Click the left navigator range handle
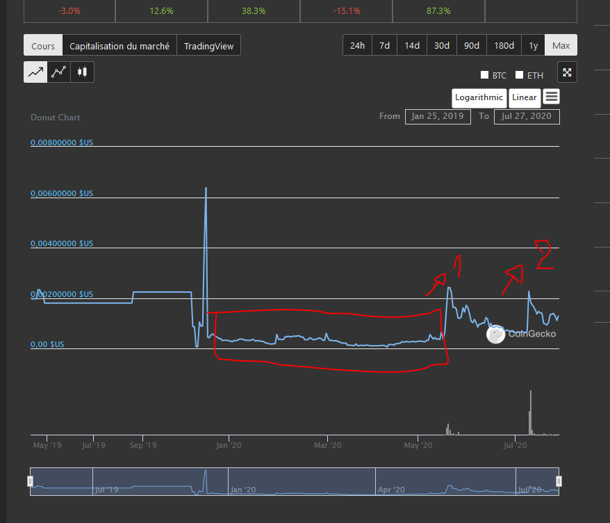The height and width of the screenshot is (523, 610). (x=30, y=481)
